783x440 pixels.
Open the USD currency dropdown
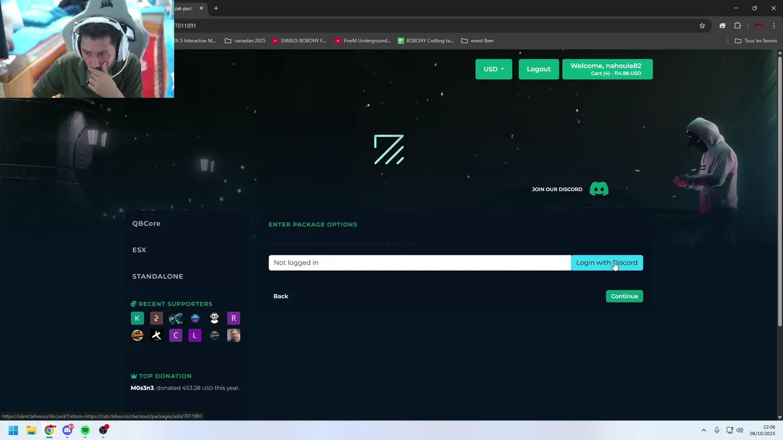click(494, 69)
